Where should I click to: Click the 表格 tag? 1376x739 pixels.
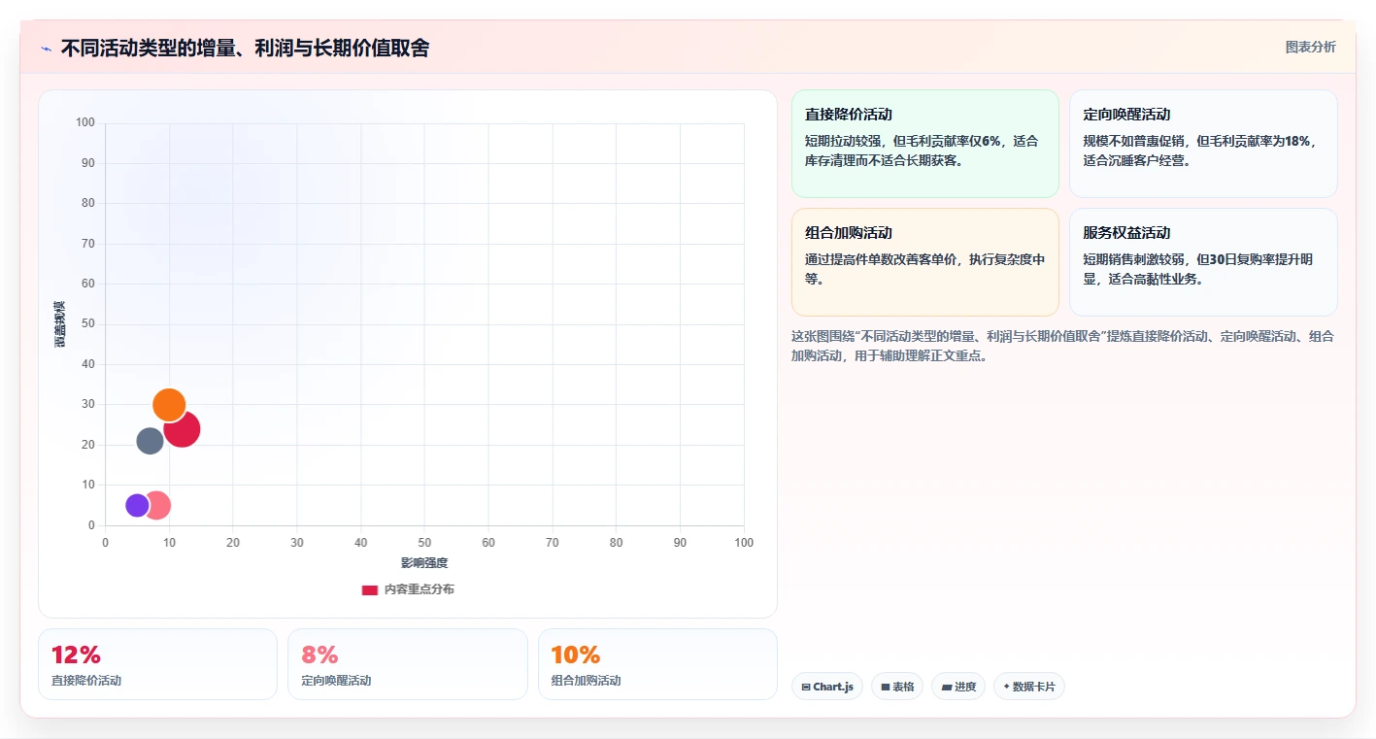[x=897, y=687]
